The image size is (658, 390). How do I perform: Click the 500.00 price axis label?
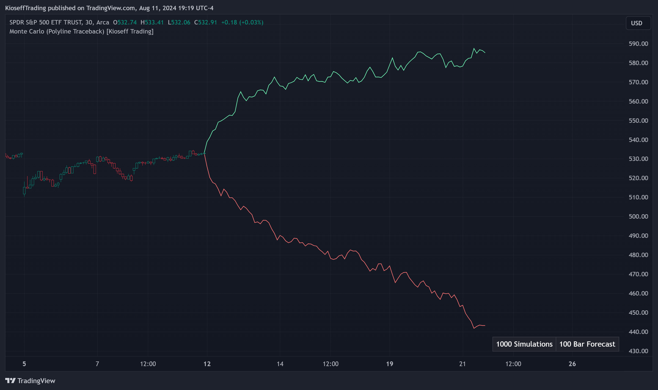point(638,216)
